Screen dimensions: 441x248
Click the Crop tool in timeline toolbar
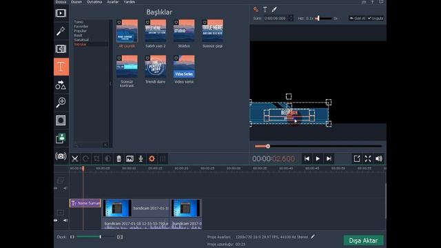point(96,159)
